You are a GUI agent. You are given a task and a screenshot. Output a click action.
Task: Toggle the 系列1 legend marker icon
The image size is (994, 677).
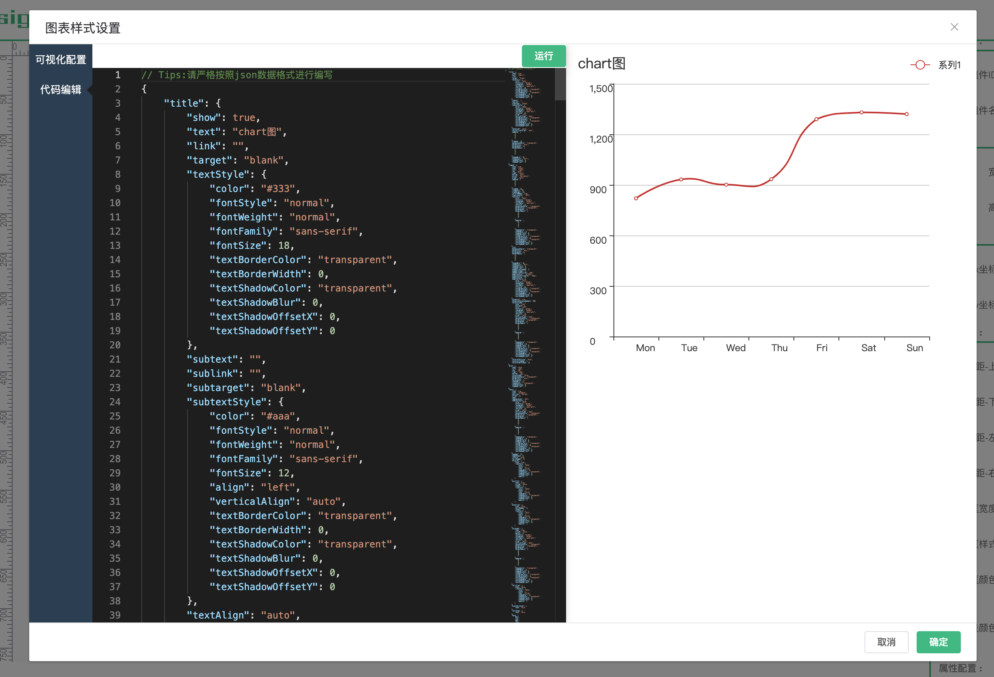point(920,65)
